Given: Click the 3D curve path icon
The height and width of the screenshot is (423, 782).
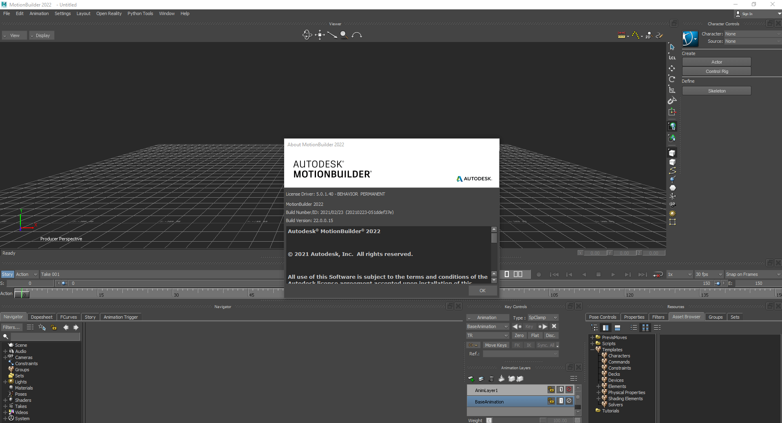Looking at the screenshot, I should coord(672,170).
